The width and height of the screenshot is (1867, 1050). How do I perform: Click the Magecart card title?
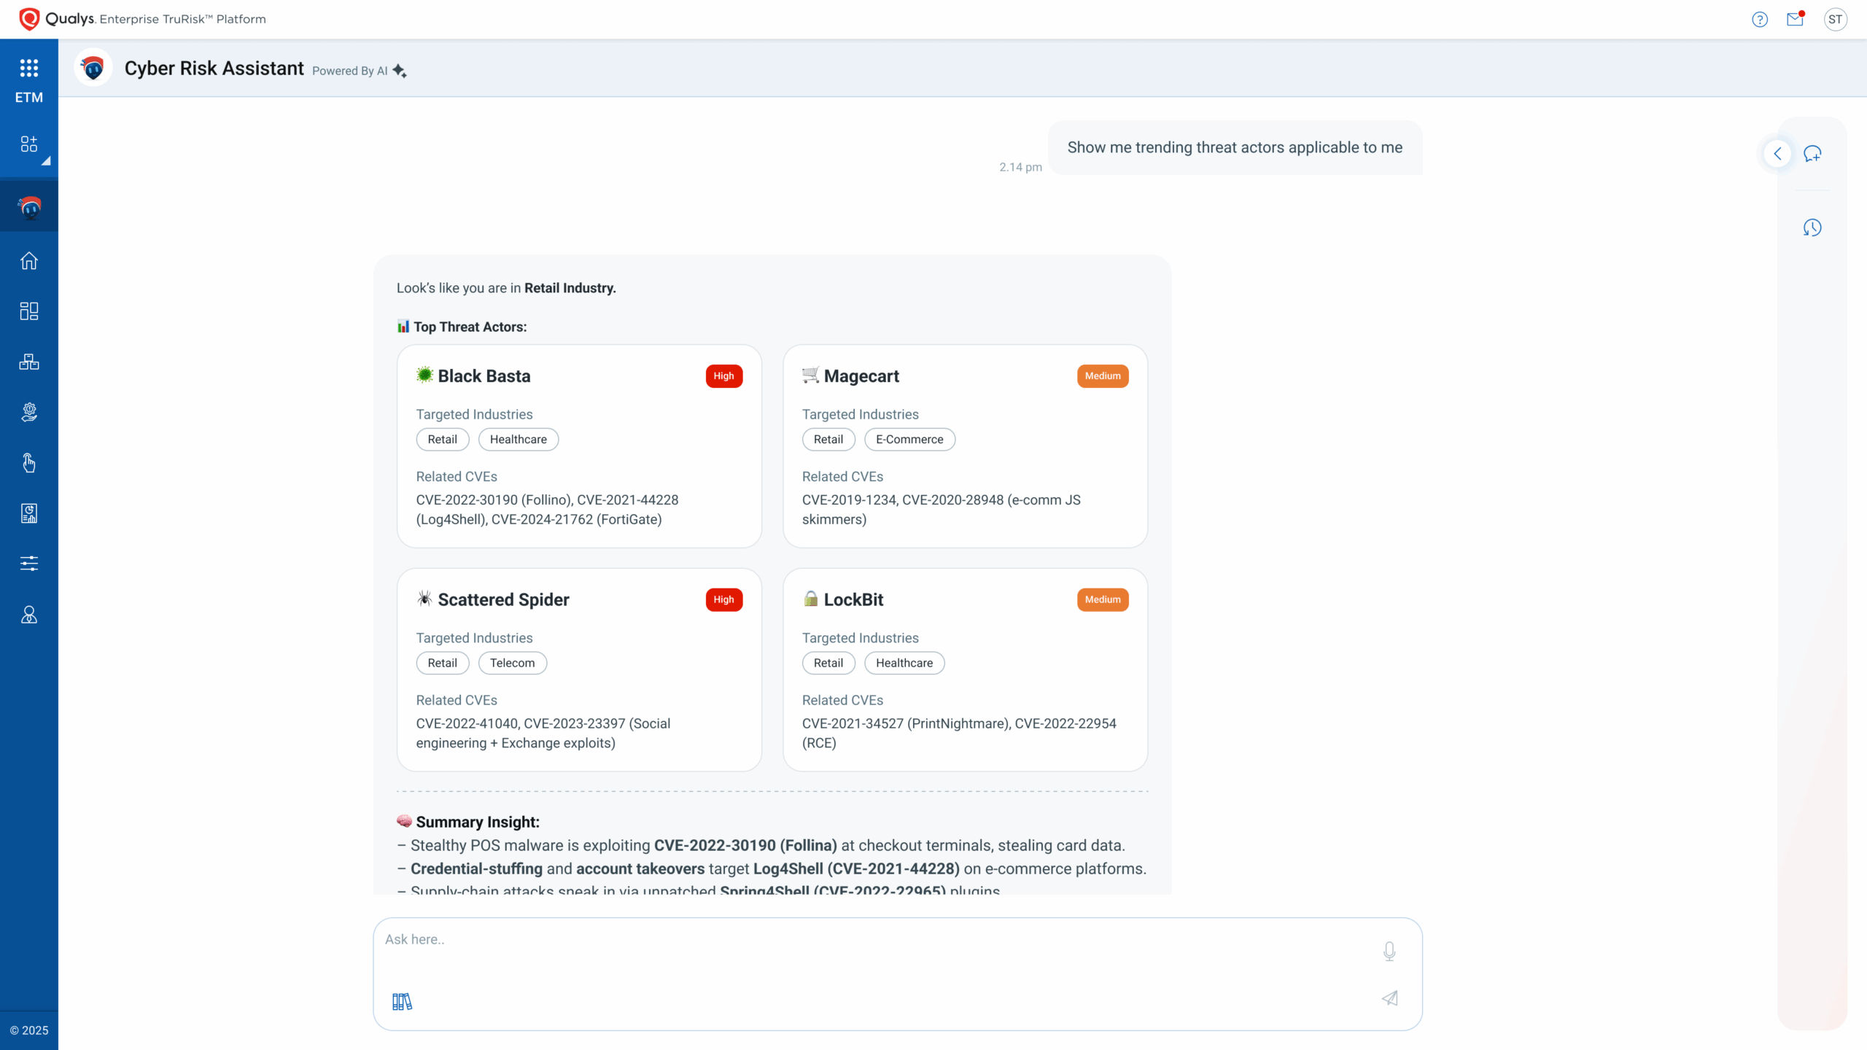(x=861, y=376)
